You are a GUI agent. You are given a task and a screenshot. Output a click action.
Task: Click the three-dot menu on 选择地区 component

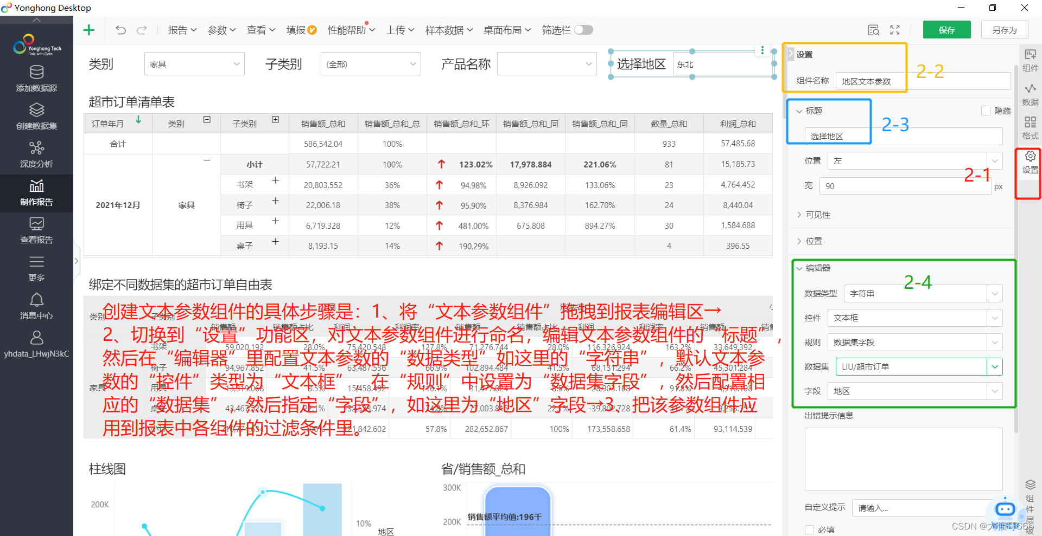[763, 50]
